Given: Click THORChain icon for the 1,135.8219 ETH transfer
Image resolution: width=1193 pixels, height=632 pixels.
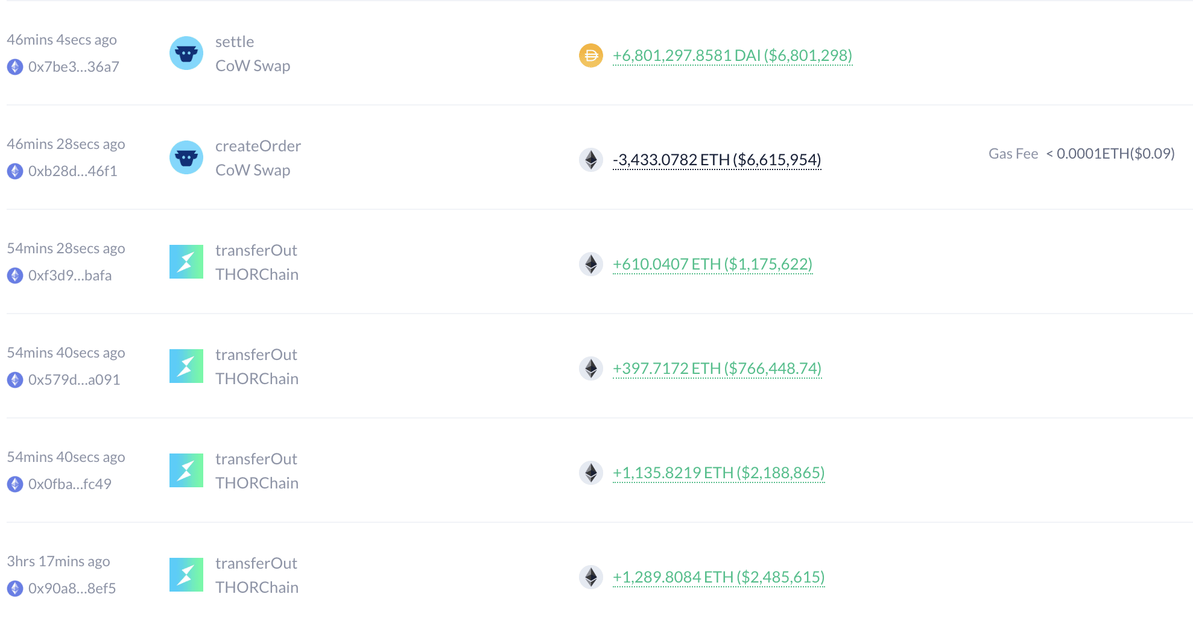Looking at the screenshot, I should click(x=186, y=470).
